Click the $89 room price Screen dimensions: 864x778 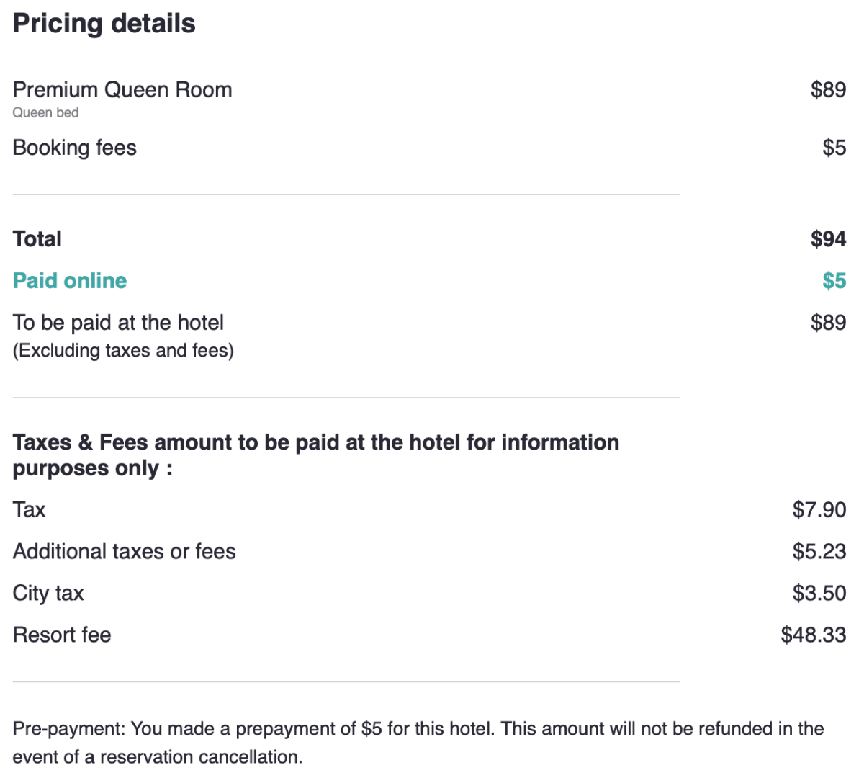(x=828, y=89)
